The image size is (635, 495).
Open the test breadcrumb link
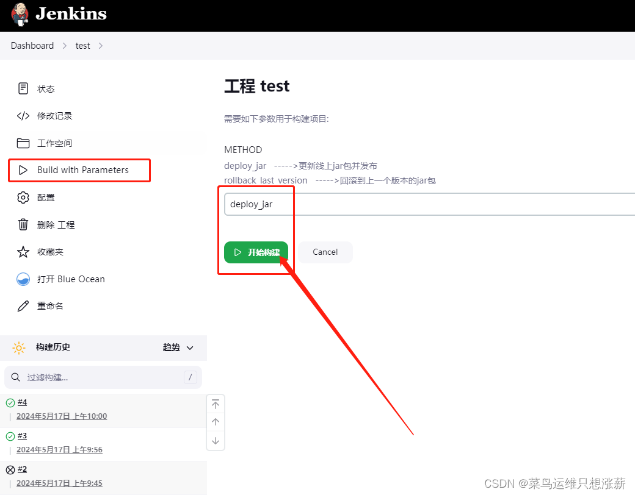point(82,46)
